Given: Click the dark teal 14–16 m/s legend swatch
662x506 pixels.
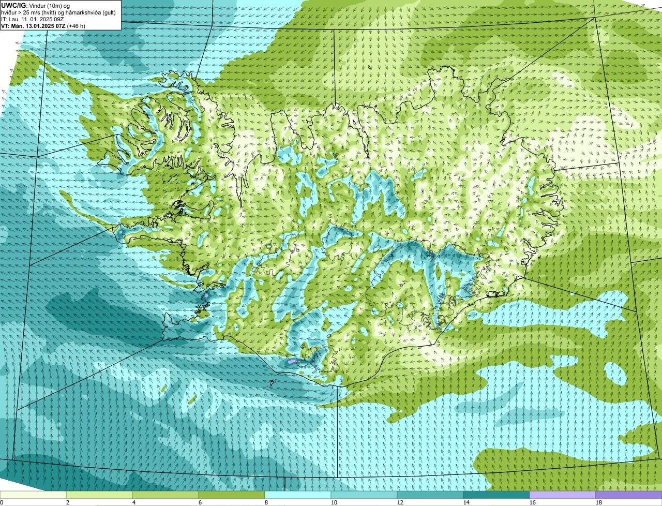Looking at the screenshot, I should coord(496,495).
